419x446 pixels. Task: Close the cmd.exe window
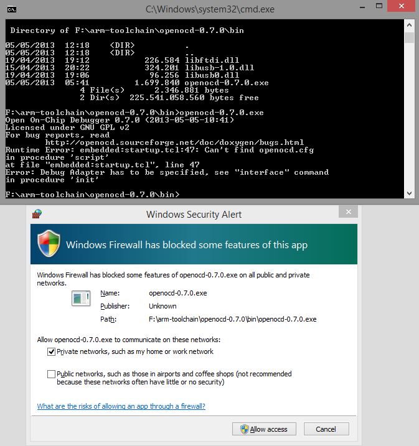(x=402, y=6)
